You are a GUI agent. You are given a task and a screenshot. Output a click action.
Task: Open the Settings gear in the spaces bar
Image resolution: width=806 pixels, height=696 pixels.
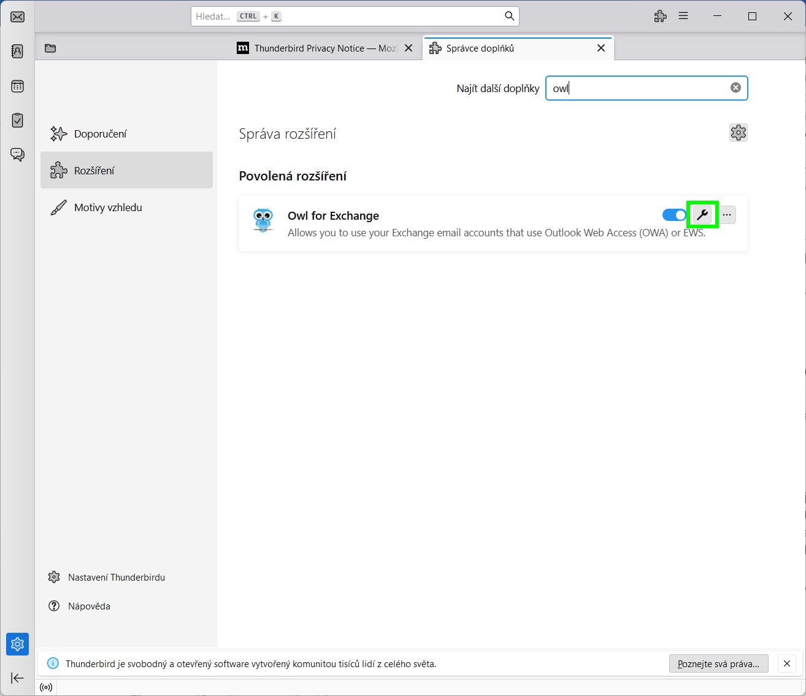point(17,644)
